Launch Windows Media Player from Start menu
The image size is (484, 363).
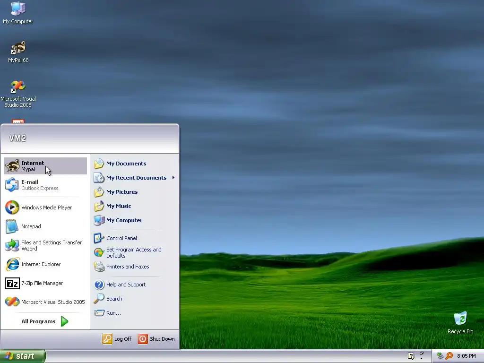pos(45,207)
